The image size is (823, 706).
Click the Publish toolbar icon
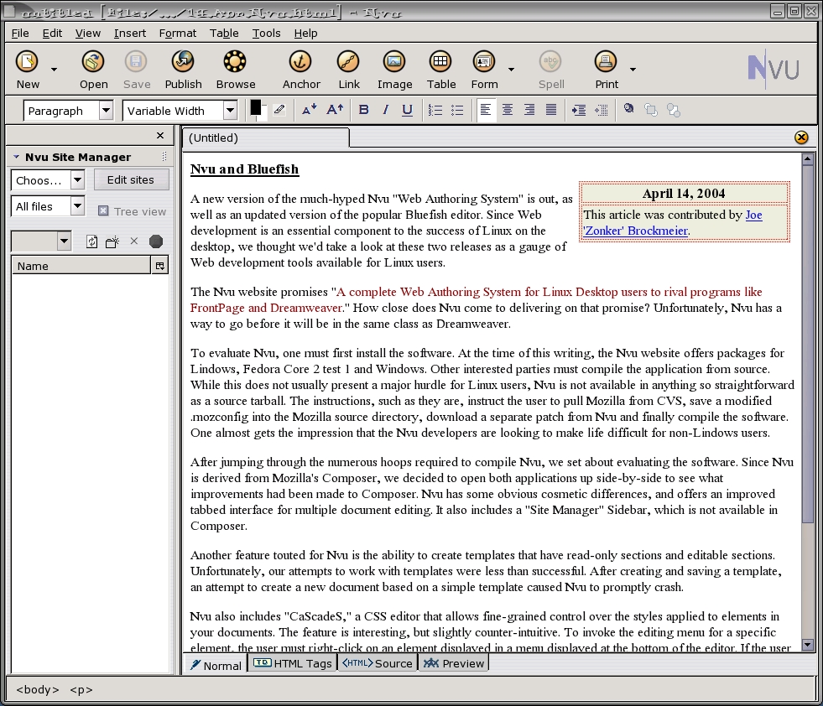(183, 63)
